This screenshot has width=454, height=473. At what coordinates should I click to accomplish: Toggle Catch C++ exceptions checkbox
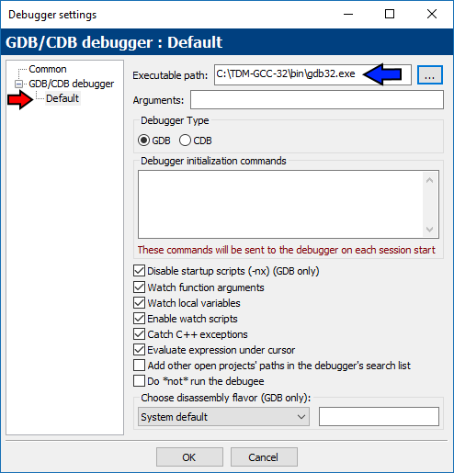click(139, 334)
